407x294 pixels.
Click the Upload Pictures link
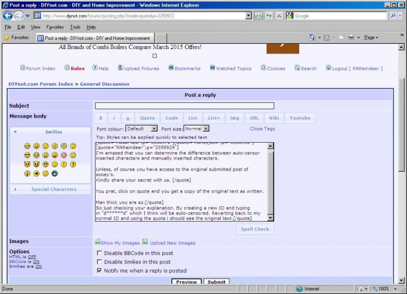[141, 68]
